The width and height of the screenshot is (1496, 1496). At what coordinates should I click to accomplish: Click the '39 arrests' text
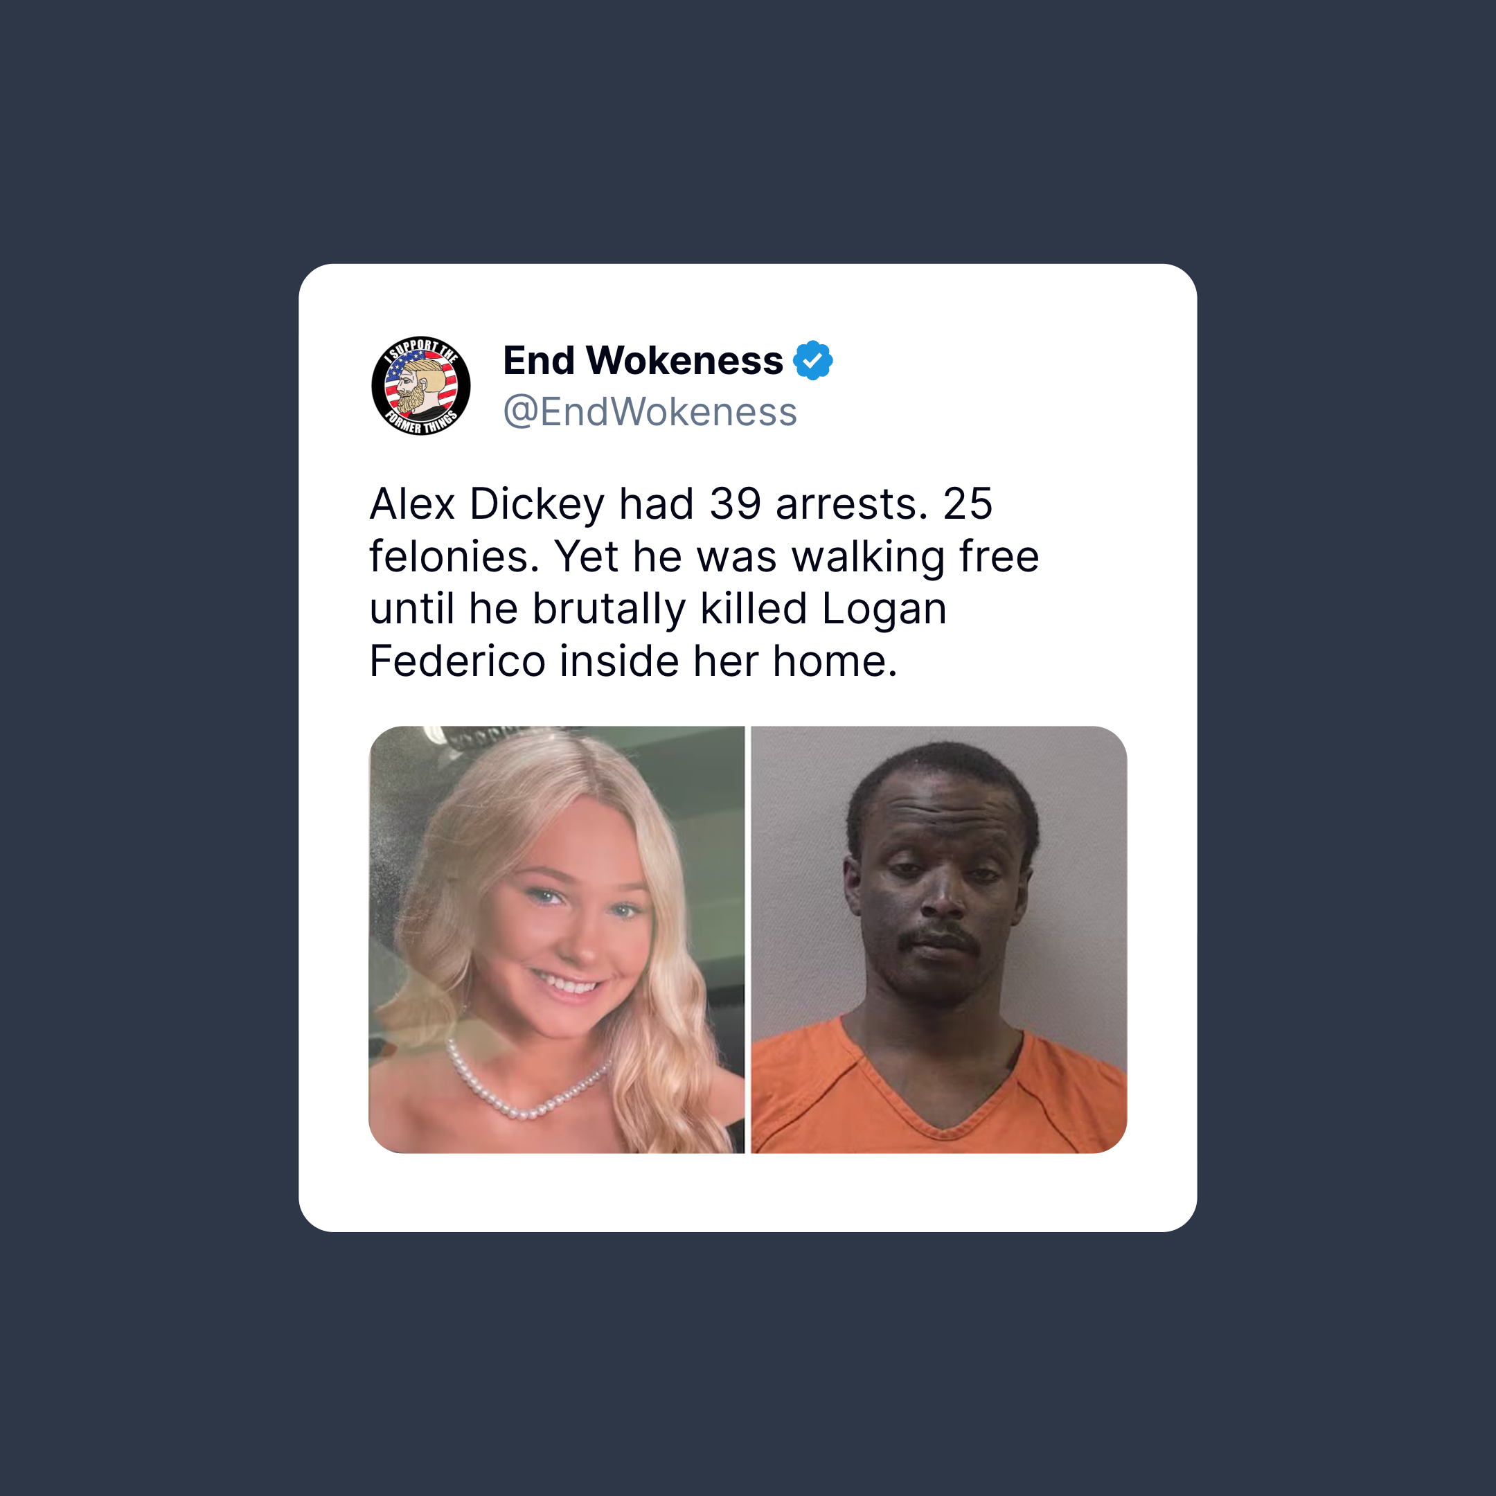[x=819, y=504]
